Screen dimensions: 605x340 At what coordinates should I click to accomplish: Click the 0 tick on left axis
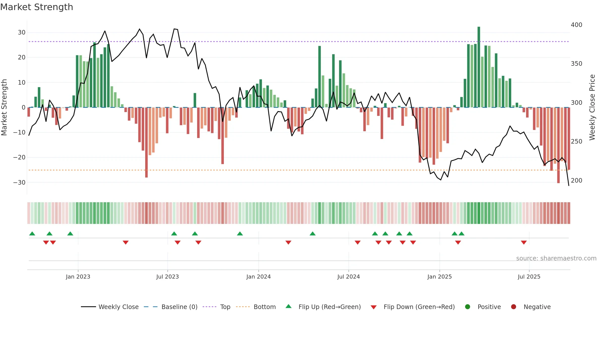23,108
